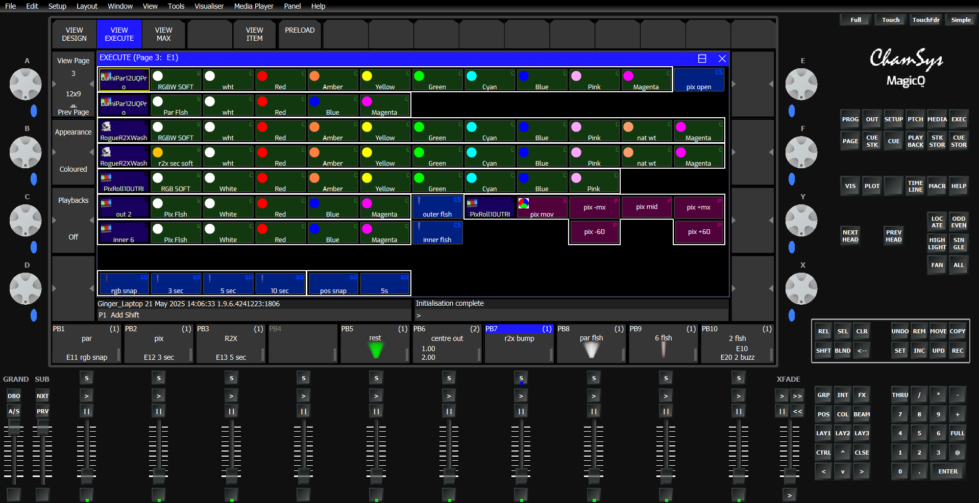Open the Media Player menu
Screen dimensions: 979x503
click(254, 6)
